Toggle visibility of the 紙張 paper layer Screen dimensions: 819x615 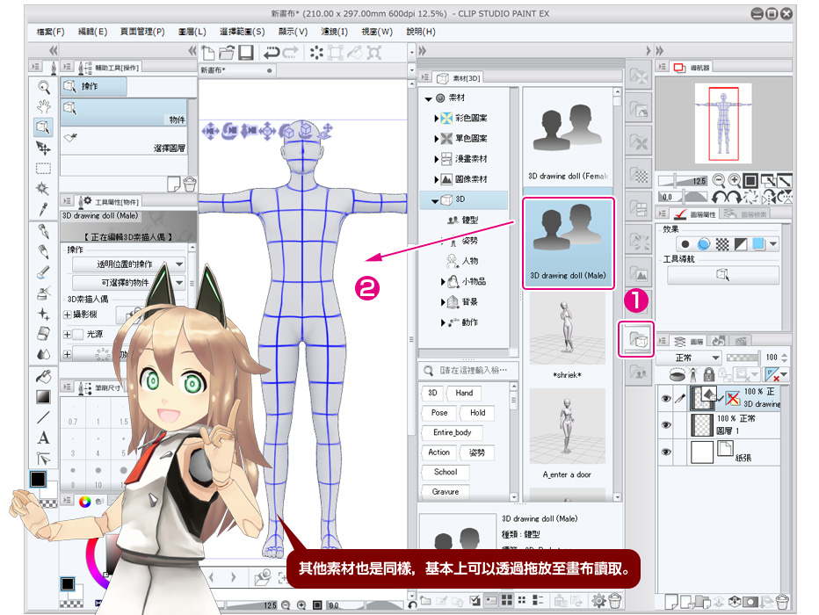click(666, 452)
